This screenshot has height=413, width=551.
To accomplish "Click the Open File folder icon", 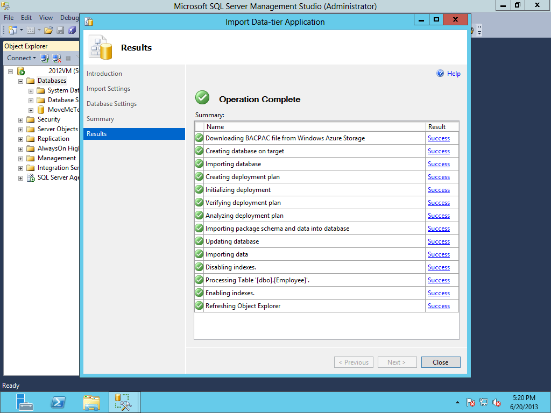I will (x=48, y=30).
